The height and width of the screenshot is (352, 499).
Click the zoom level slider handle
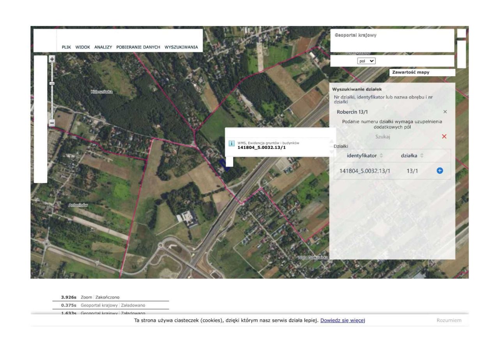click(x=52, y=83)
